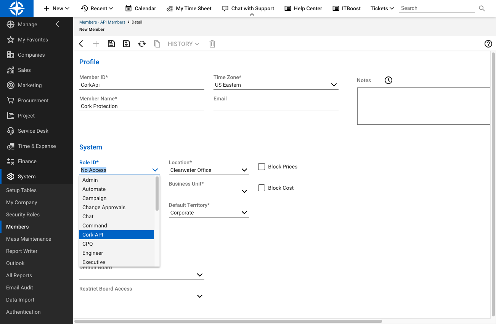This screenshot has height=324, width=496.
Task: Click the ConnectWise logo at top left
Action: (17, 8)
